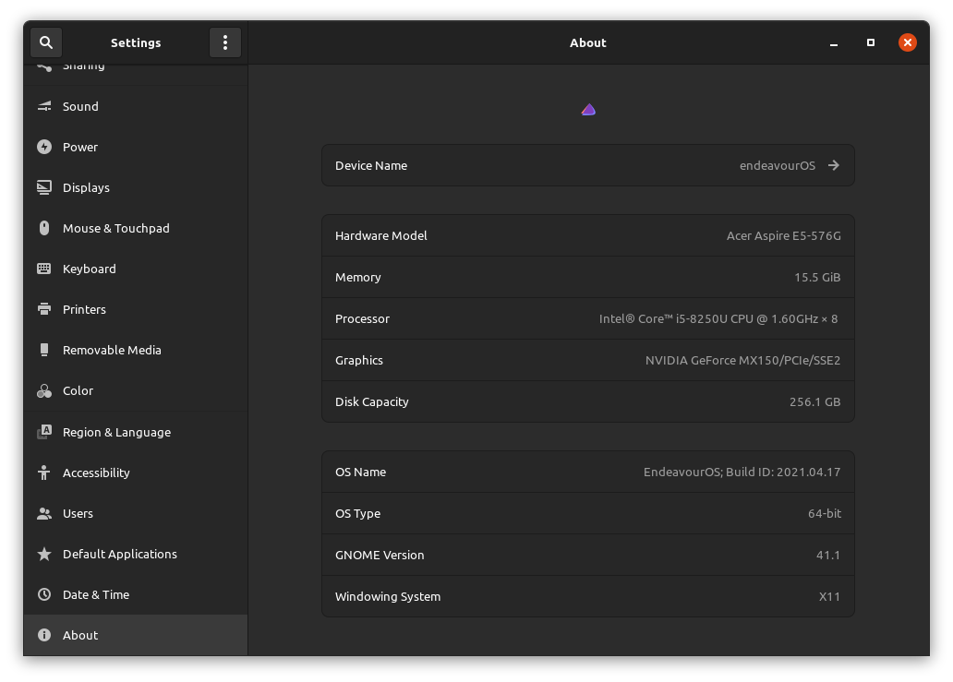Select Displays in the sidebar
The image size is (953, 682).
[136, 187]
